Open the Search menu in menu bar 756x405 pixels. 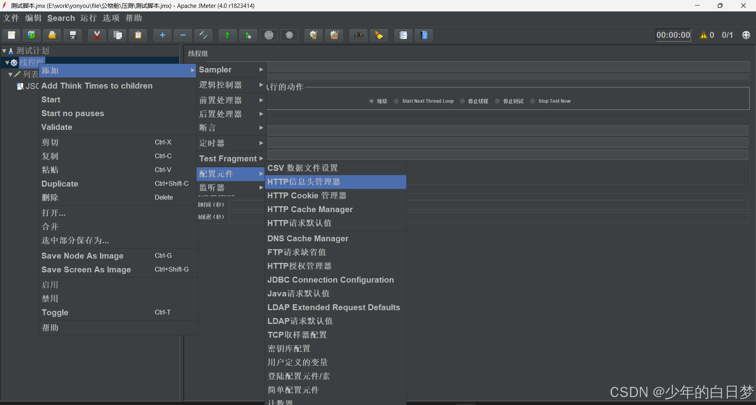pyautogui.click(x=61, y=18)
